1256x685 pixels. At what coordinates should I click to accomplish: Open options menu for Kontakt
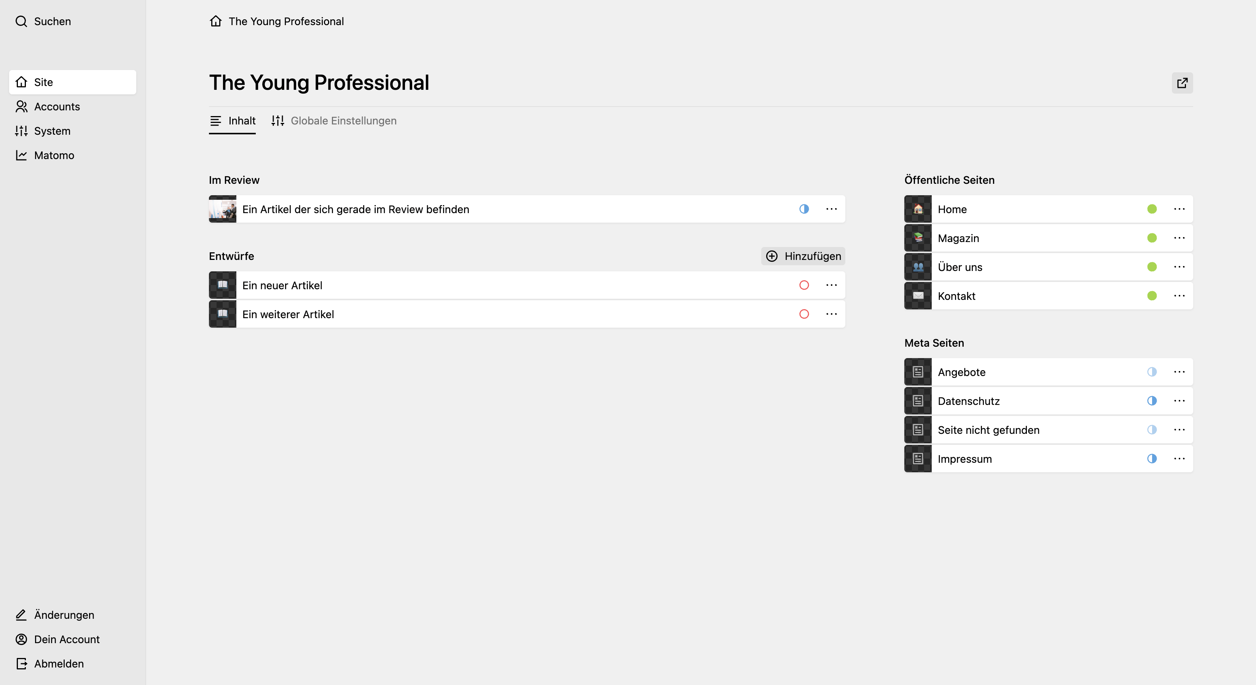pyautogui.click(x=1179, y=295)
